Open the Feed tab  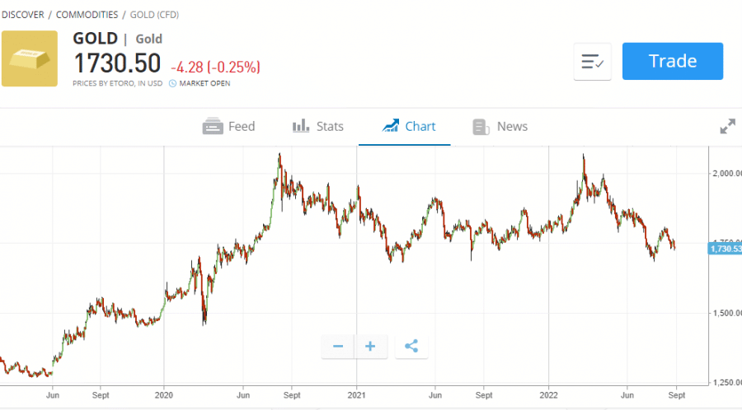point(229,127)
